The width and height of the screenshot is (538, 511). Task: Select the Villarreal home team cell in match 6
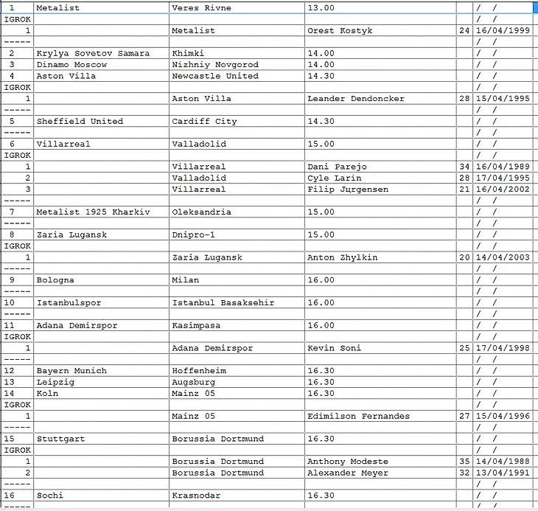pyautogui.click(x=101, y=144)
